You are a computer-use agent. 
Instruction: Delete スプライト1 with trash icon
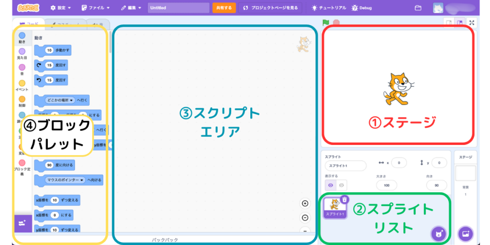point(345,199)
